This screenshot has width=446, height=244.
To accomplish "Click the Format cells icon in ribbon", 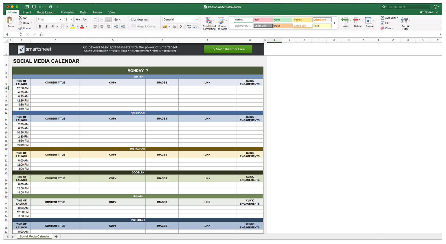I will coord(368,20).
